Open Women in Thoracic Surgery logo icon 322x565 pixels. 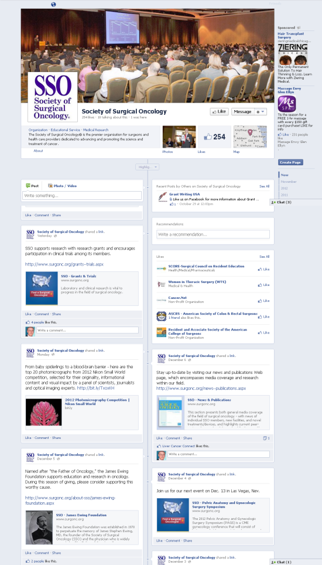click(162, 284)
